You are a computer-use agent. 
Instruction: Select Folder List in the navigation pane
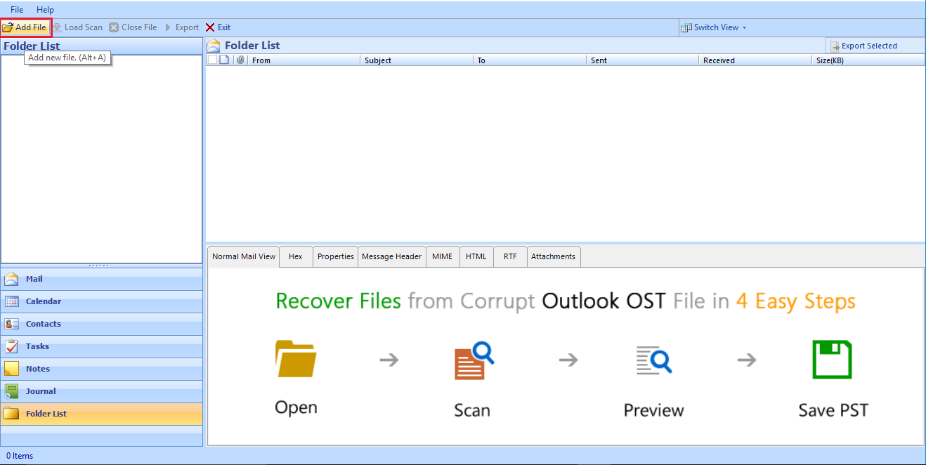pyautogui.click(x=102, y=414)
